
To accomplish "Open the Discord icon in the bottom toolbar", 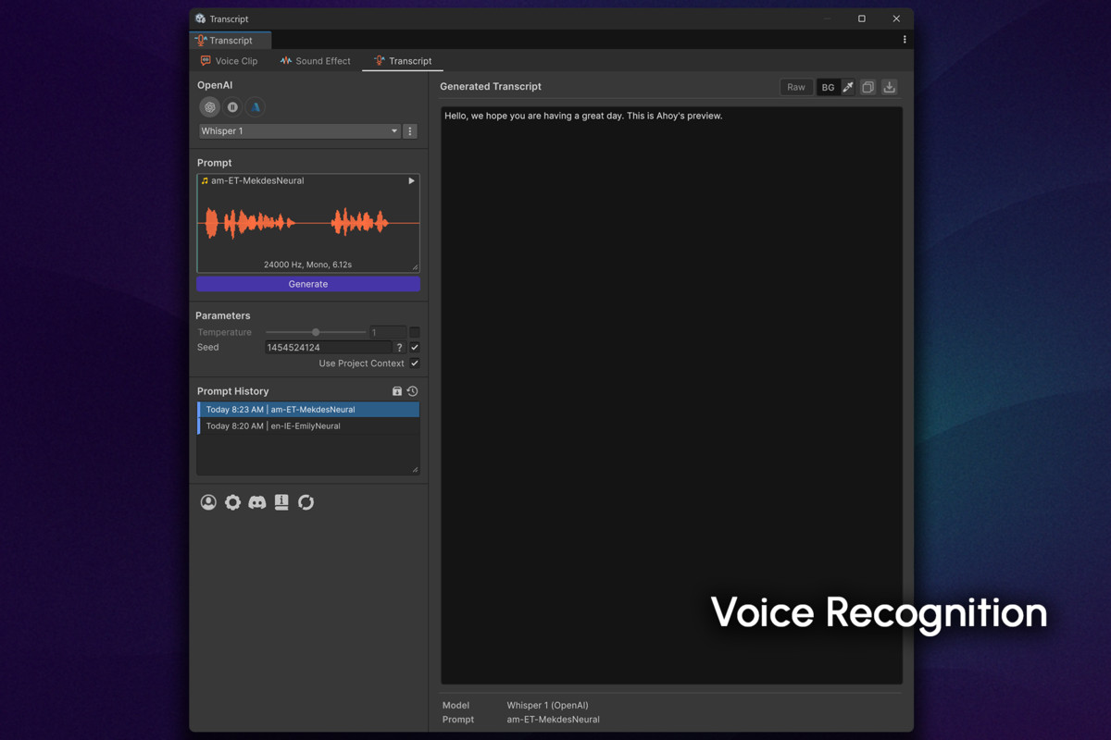I will pyautogui.click(x=256, y=501).
